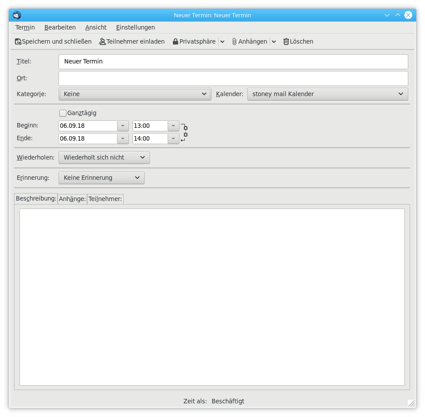The height and width of the screenshot is (417, 425).
Task: Open the Einstellungen menu
Action: (x=136, y=27)
